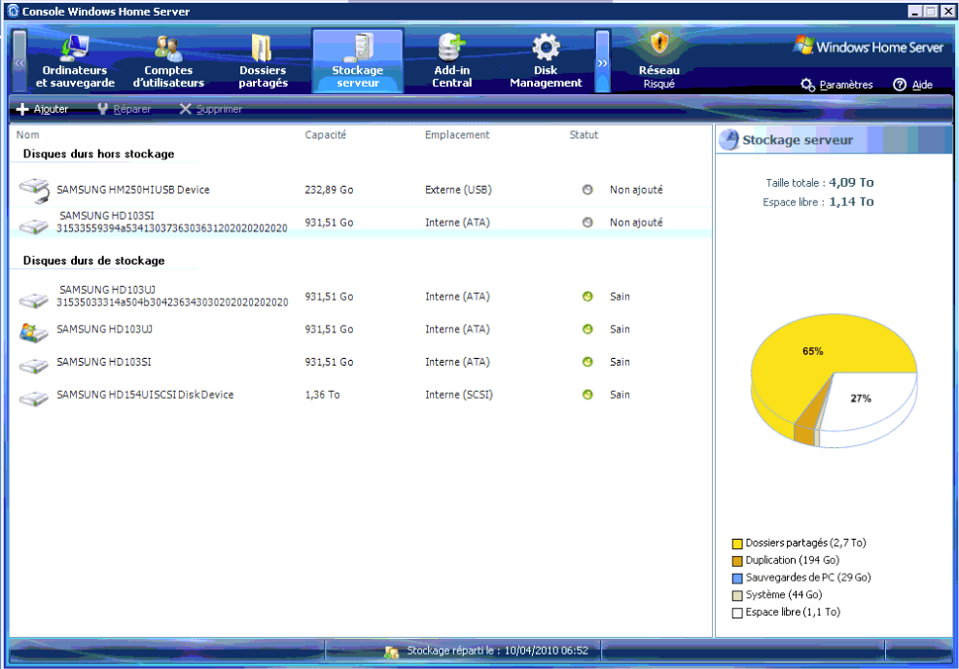Screen dimensions: 959x669
Task: Select SAMSUNG HD103UJ system disk name
Action: pyautogui.click(x=105, y=329)
